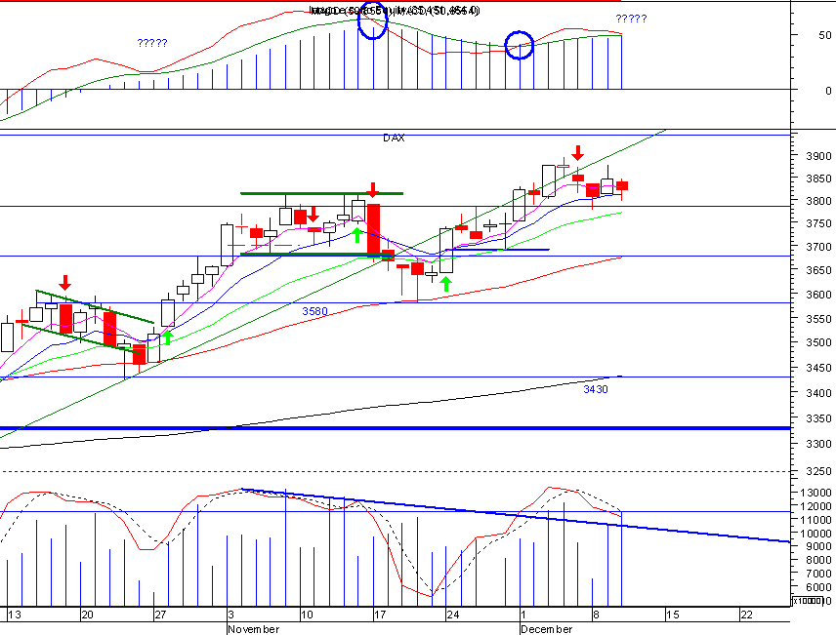Click the November month label on date axis
Viewport: 836px width, 635px height.
pos(254,629)
